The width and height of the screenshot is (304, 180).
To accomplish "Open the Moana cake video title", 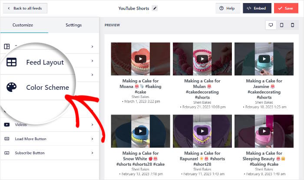I will point(140,86).
